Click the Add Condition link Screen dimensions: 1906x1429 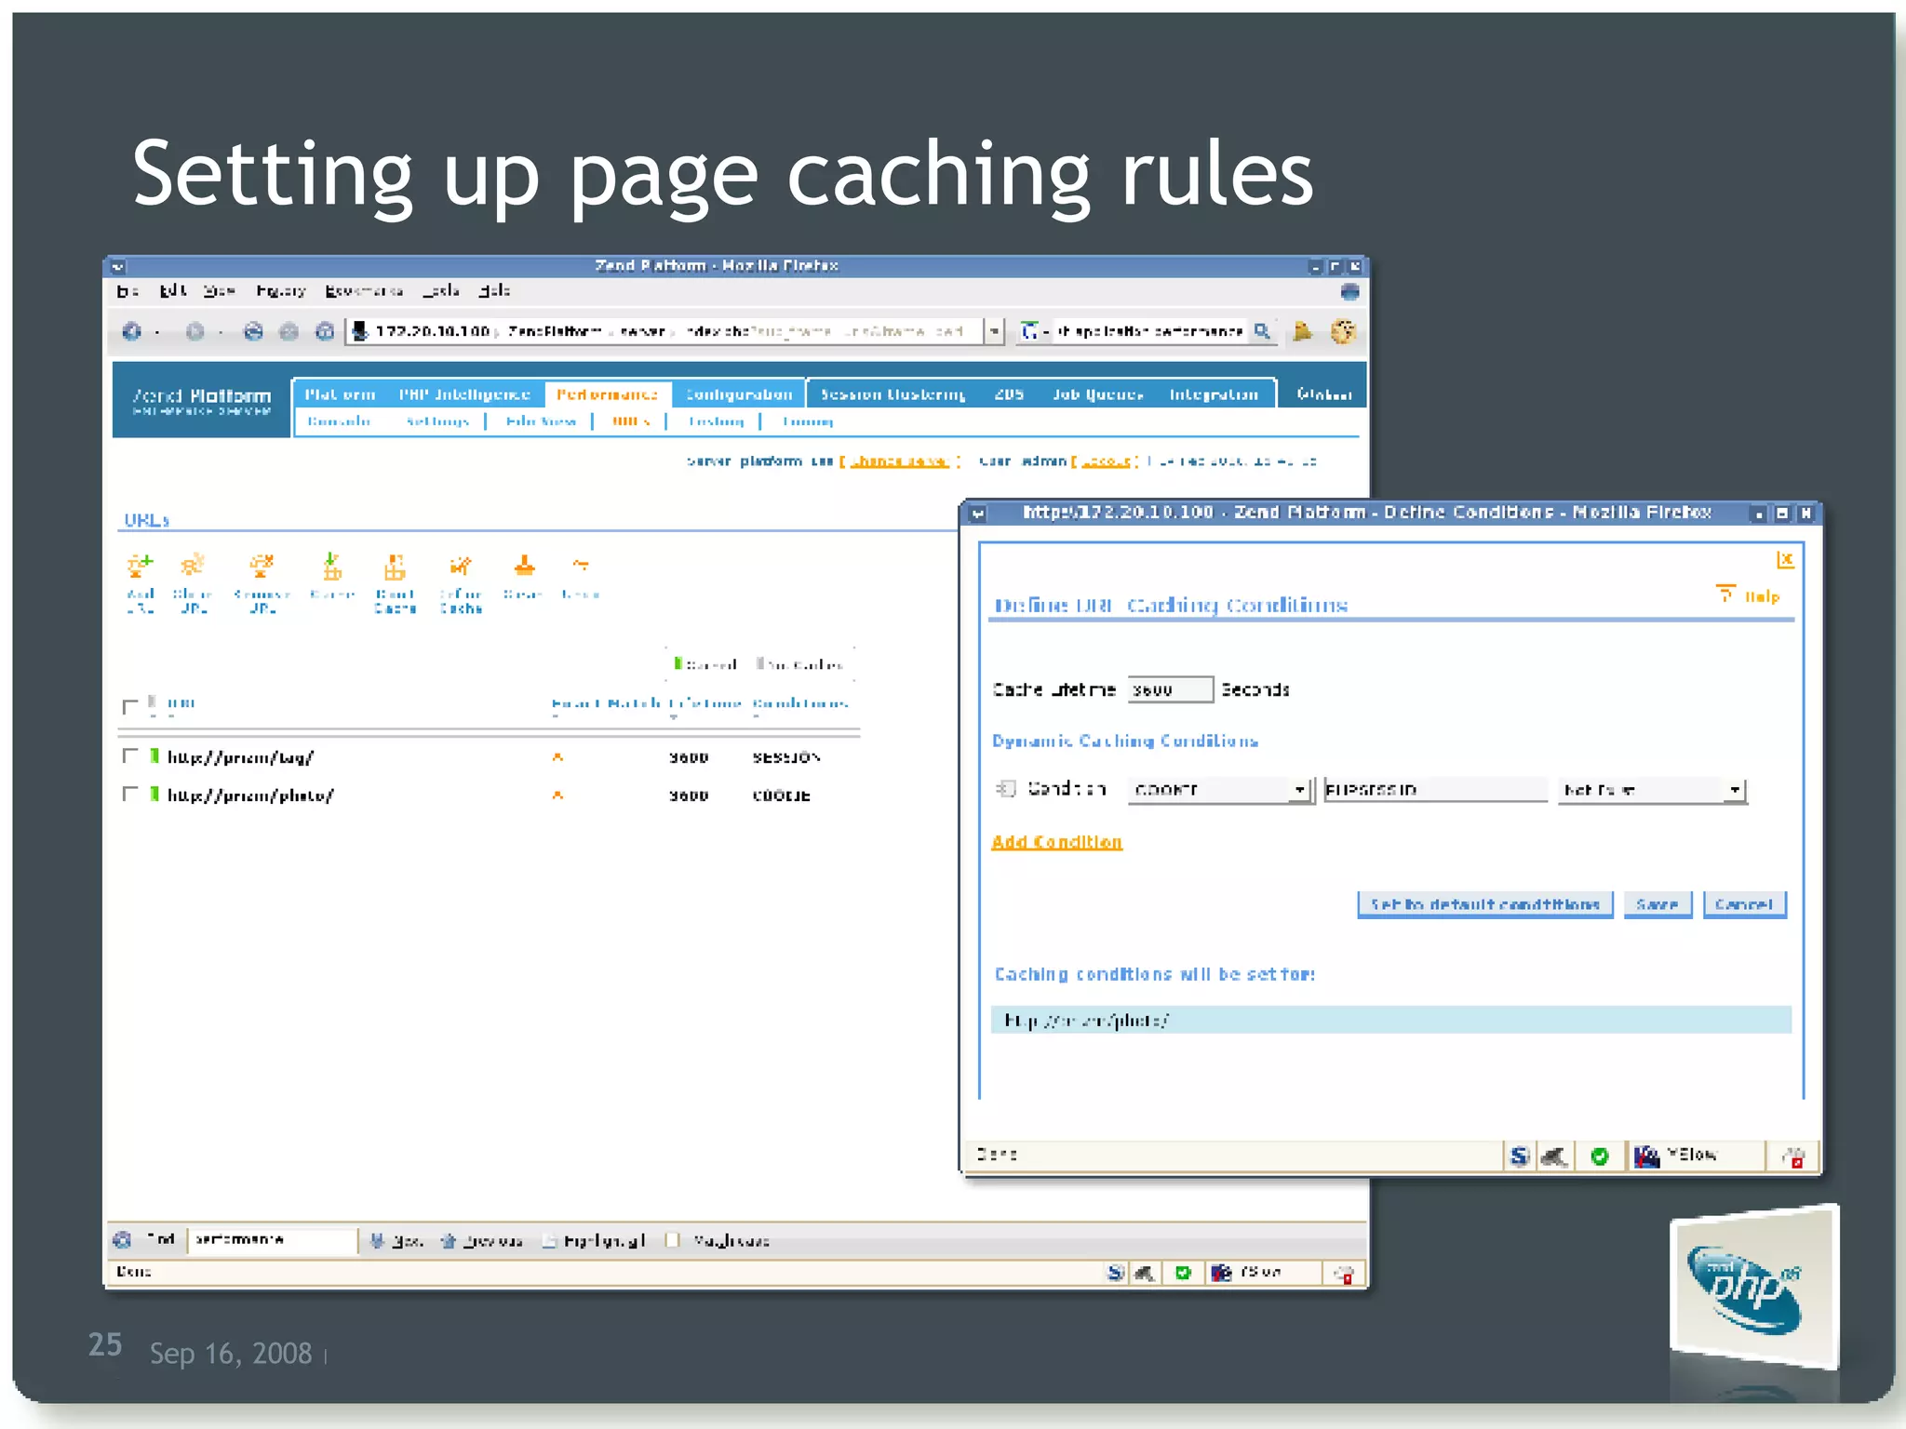tap(1056, 842)
